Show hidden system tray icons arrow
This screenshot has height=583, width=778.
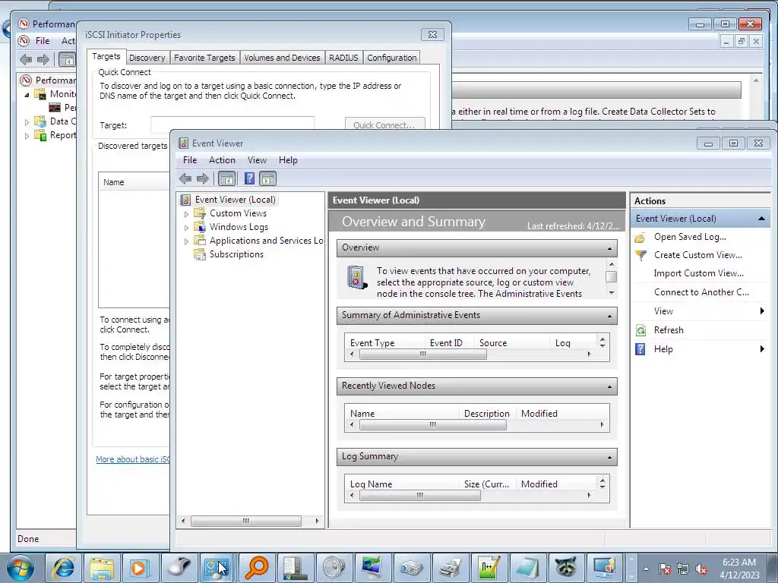click(646, 569)
